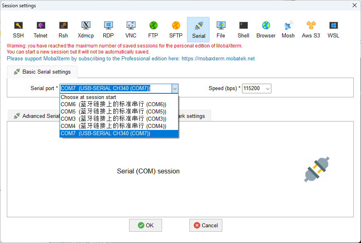Pick the Rsh session icon

coord(63,29)
